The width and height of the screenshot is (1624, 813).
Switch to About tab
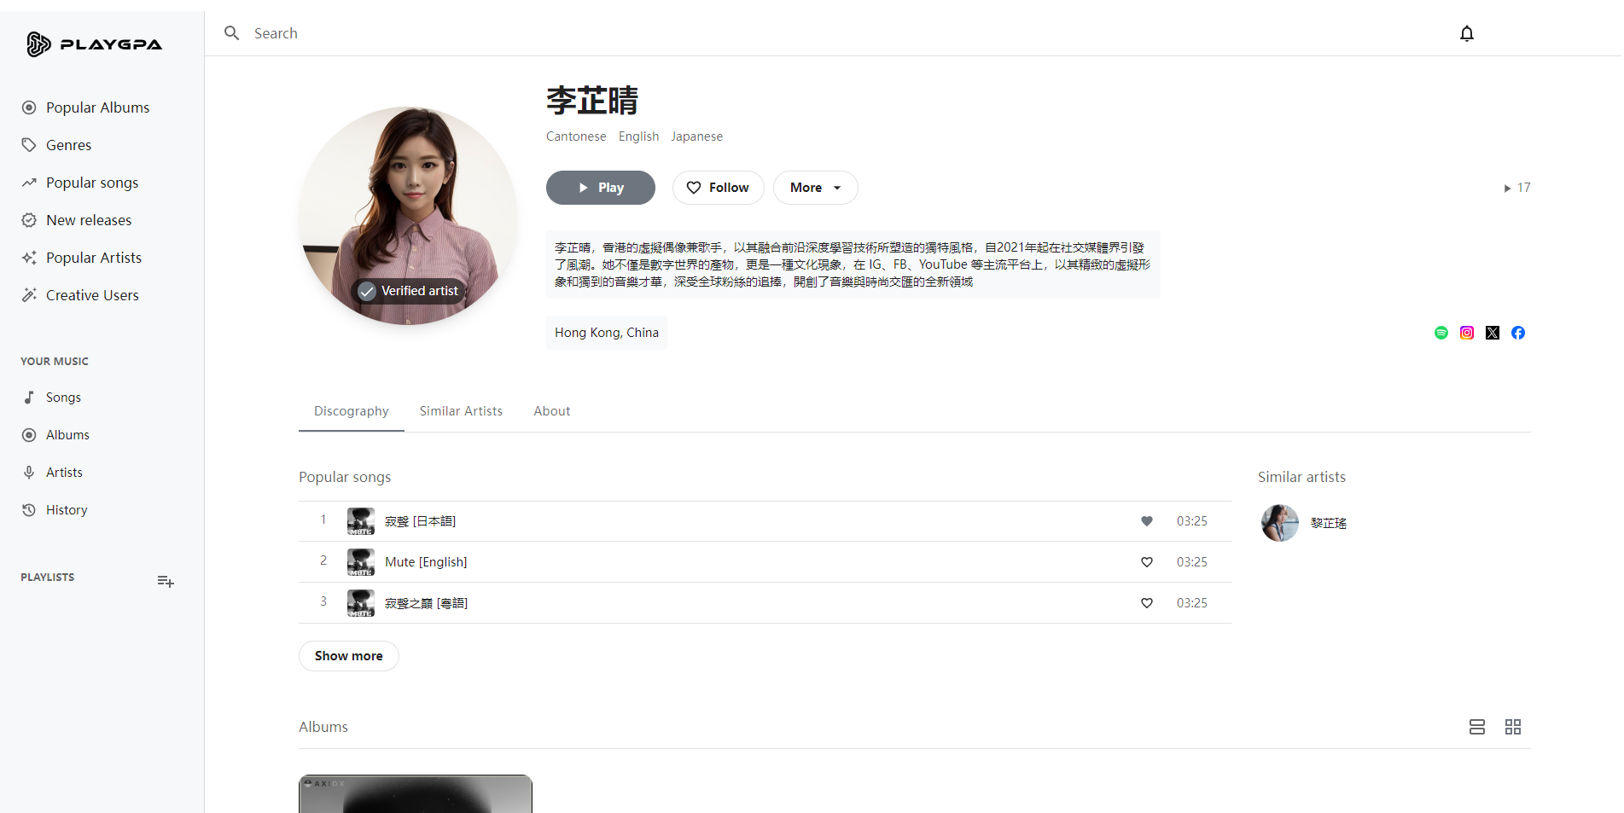click(x=552, y=411)
